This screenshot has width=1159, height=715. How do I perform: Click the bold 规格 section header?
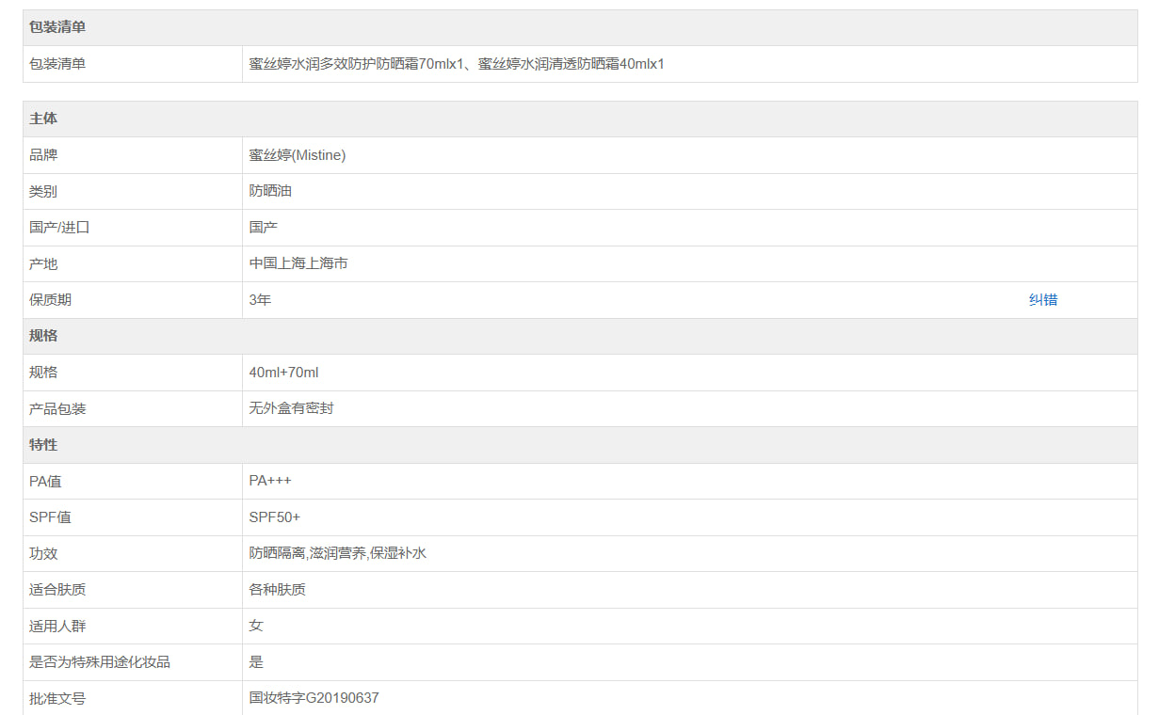click(x=43, y=336)
